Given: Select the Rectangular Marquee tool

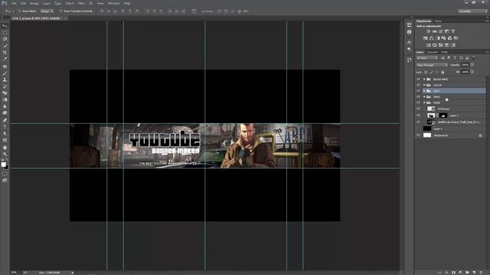Looking at the screenshot, I should point(5,32).
